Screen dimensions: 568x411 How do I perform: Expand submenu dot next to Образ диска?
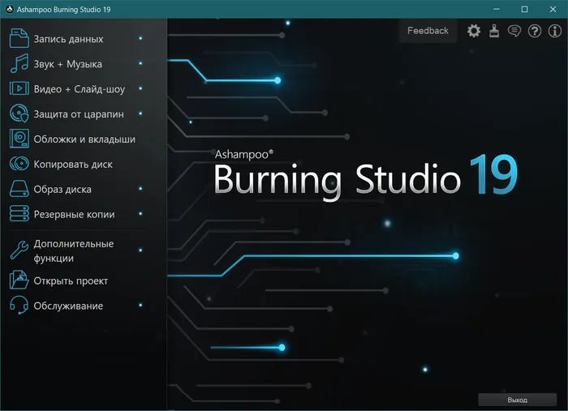click(140, 189)
